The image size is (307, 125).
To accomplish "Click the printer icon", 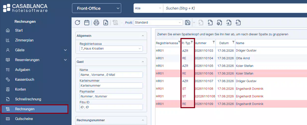I will [x=96, y=22].
